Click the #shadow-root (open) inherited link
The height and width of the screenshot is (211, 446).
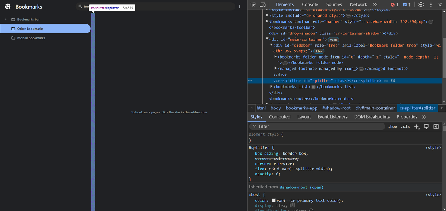tap(301, 187)
